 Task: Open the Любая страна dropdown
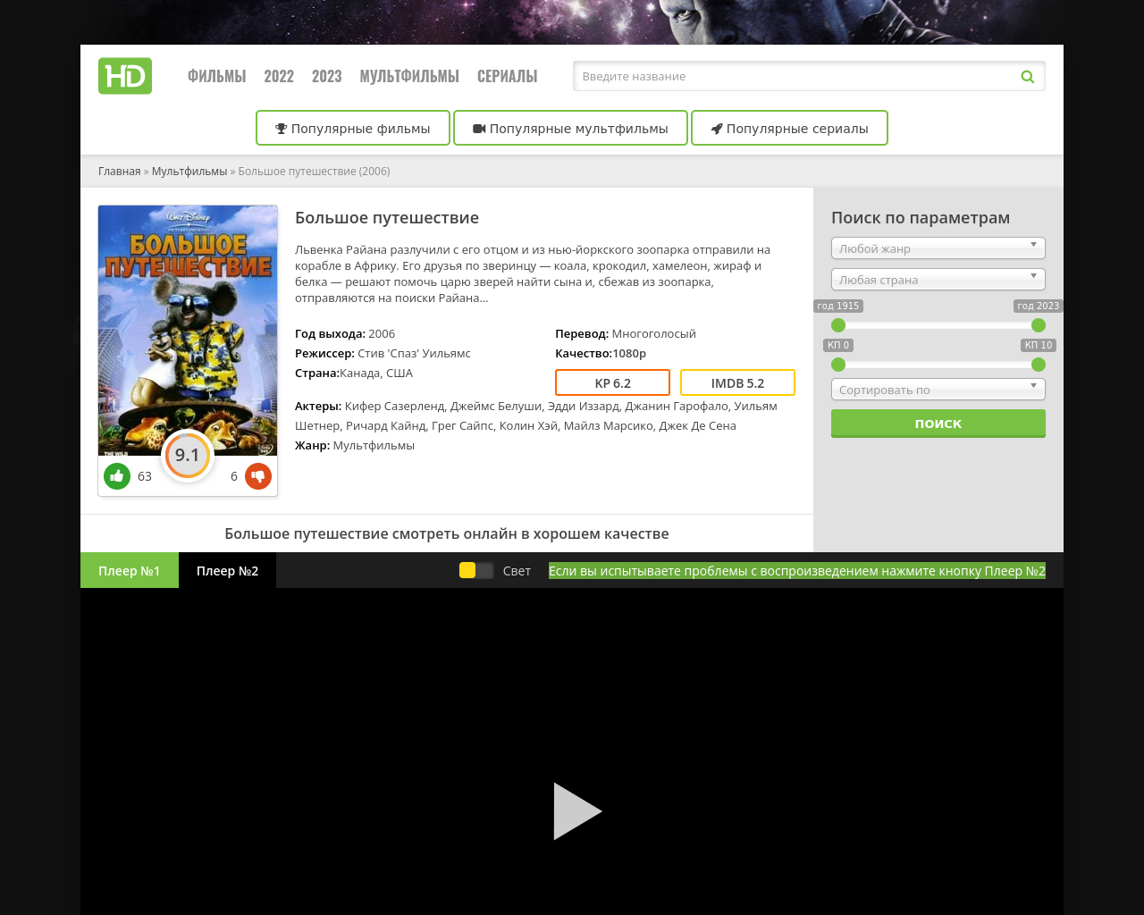tap(938, 280)
